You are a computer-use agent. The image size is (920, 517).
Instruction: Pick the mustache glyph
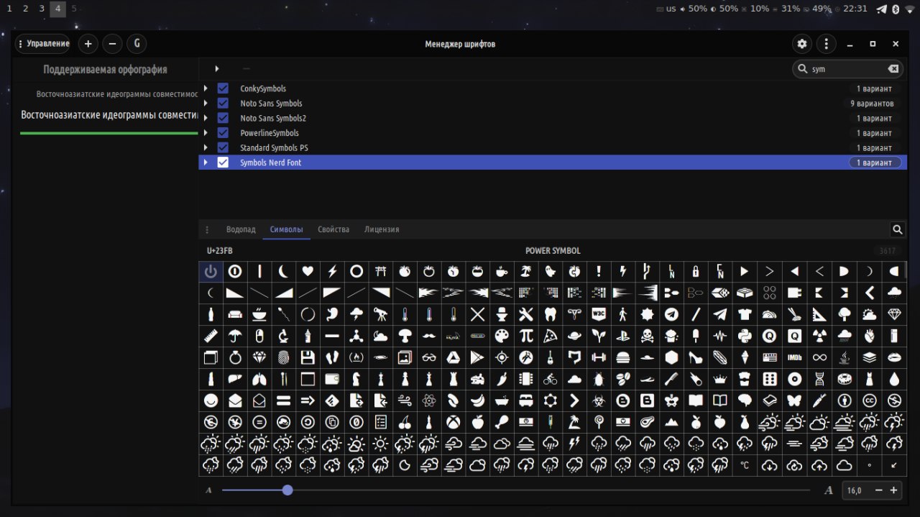pos(429,336)
